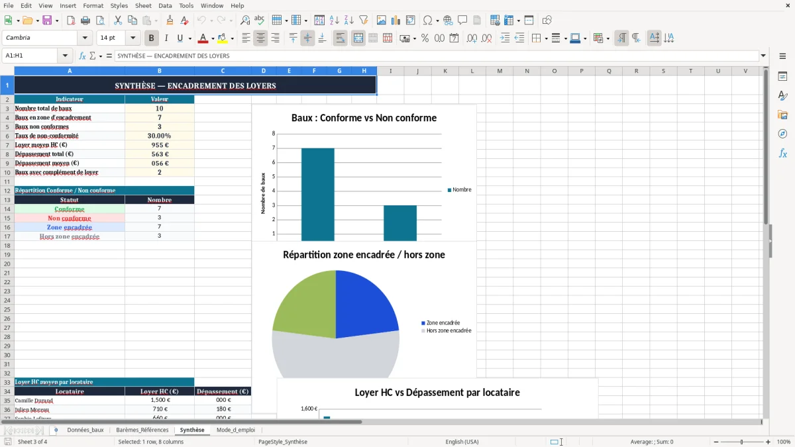Viewport: 795px width, 447px height.
Task: Open the Data menu
Action: point(165,5)
